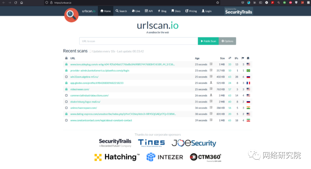Screen dimensions: 311x169
Task: Open the commercialindustrialauctions.com scan result
Action: (x=90, y=95)
